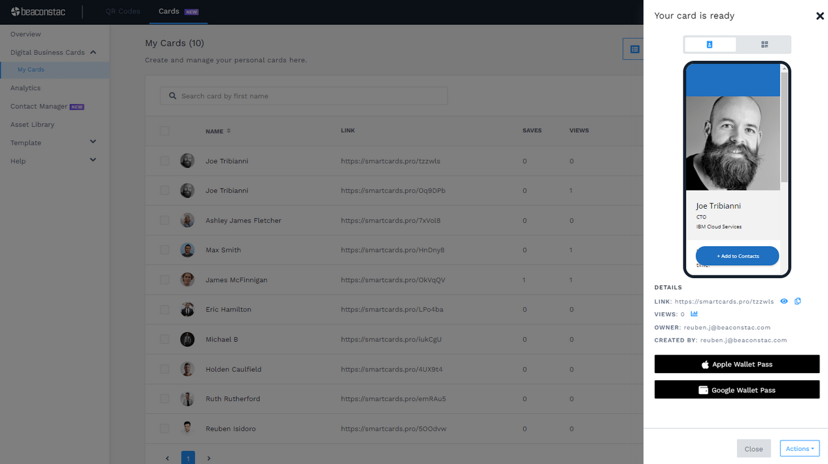Click the Apple Wallet Pass button
Screen dimensions: 828x464
pyautogui.click(x=736, y=364)
